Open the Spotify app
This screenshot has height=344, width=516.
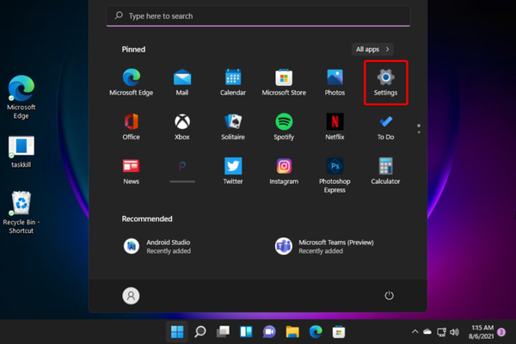284,125
